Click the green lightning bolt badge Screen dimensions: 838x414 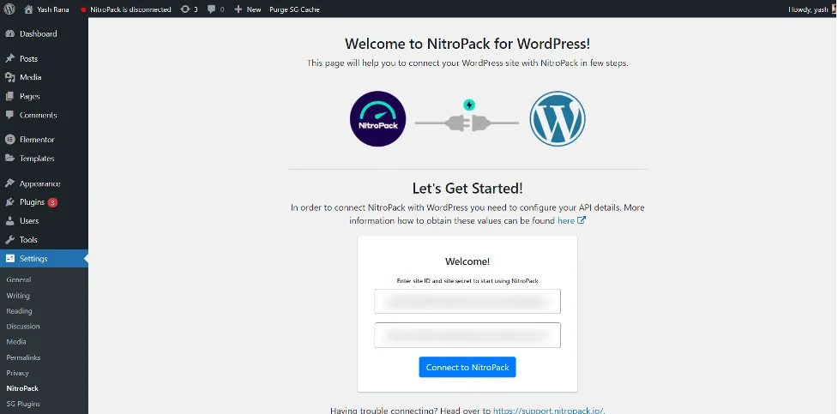[468, 105]
